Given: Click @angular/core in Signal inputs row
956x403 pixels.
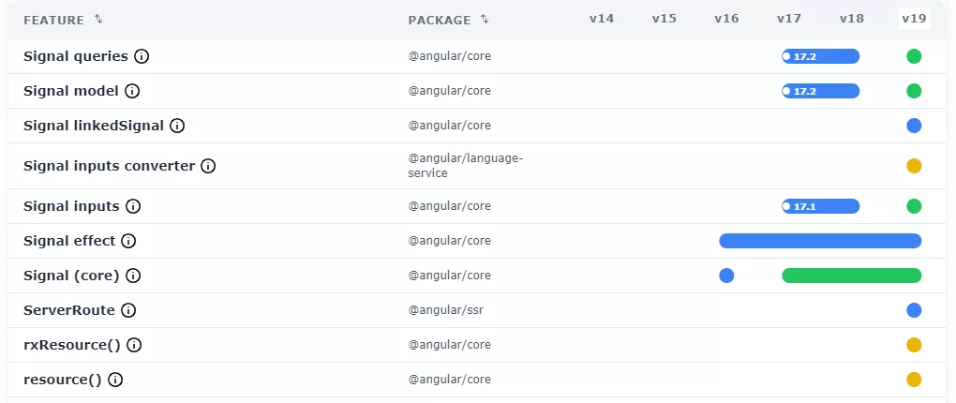Looking at the screenshot, I should click(449, 206).
